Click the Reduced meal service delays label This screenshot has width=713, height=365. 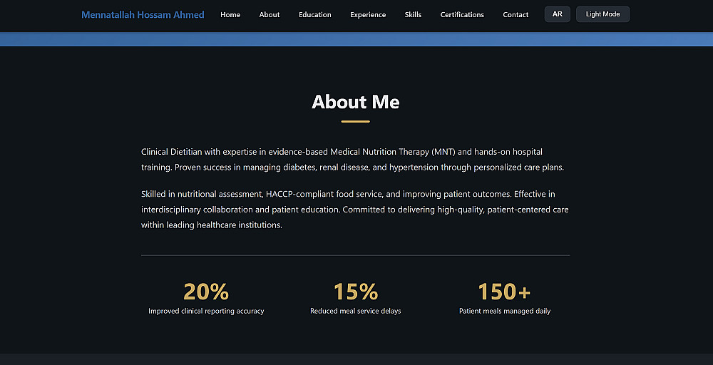pos(356,311)
